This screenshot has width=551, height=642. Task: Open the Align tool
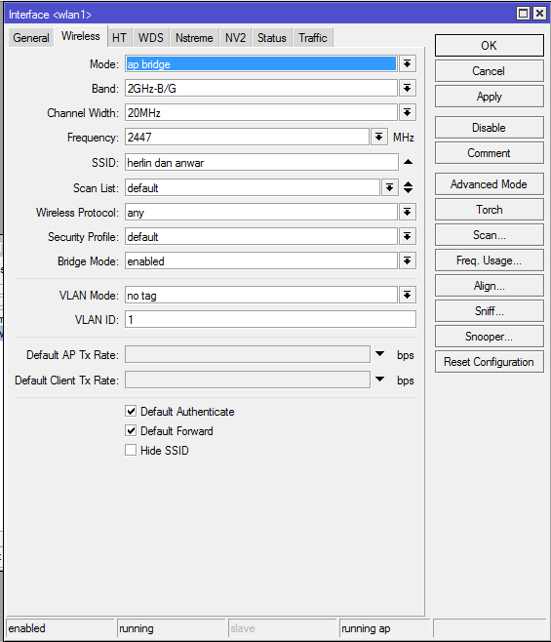490,286
